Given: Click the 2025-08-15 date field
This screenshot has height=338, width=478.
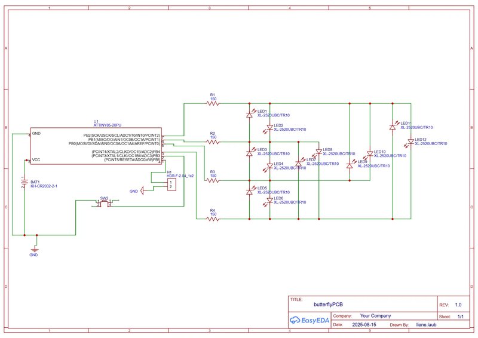Looking at the screenshot, I should point(364,325).
